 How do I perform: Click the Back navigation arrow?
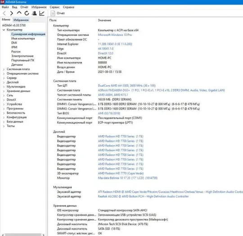tap(4, 13)
